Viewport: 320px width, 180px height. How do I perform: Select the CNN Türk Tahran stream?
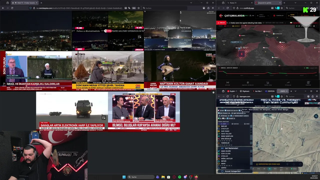point(108,71)
